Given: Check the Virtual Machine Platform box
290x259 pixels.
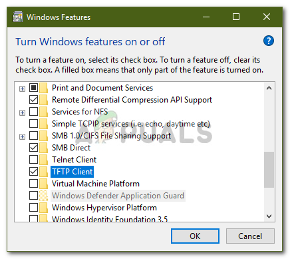Looking at the screenshot, I should 33,184.
